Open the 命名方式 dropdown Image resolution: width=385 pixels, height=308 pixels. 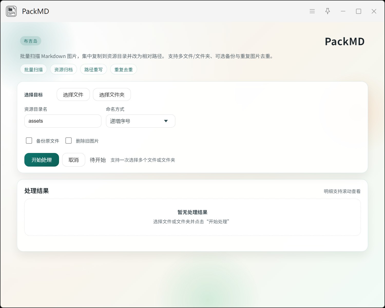pos(140,121)
